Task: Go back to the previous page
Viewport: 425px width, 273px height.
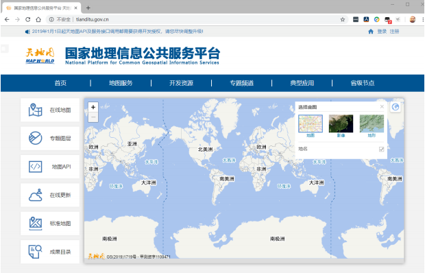Action: (7, 19)
